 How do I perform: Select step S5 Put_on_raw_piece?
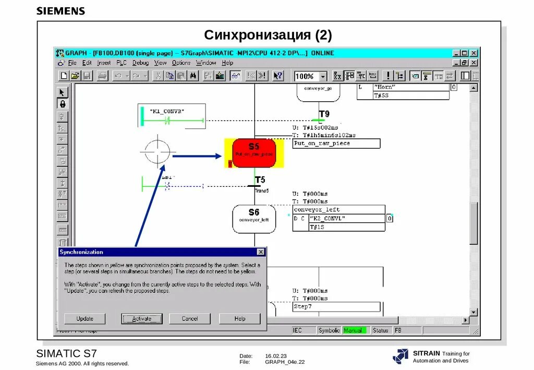[x=254, y=153]
